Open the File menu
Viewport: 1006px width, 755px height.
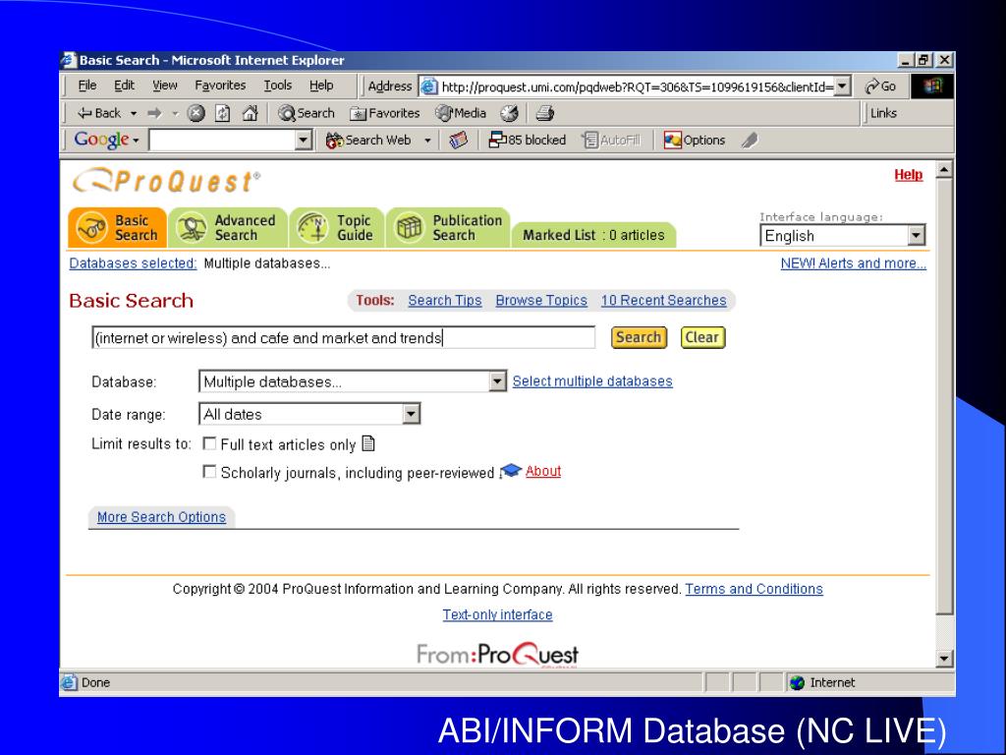87,86
